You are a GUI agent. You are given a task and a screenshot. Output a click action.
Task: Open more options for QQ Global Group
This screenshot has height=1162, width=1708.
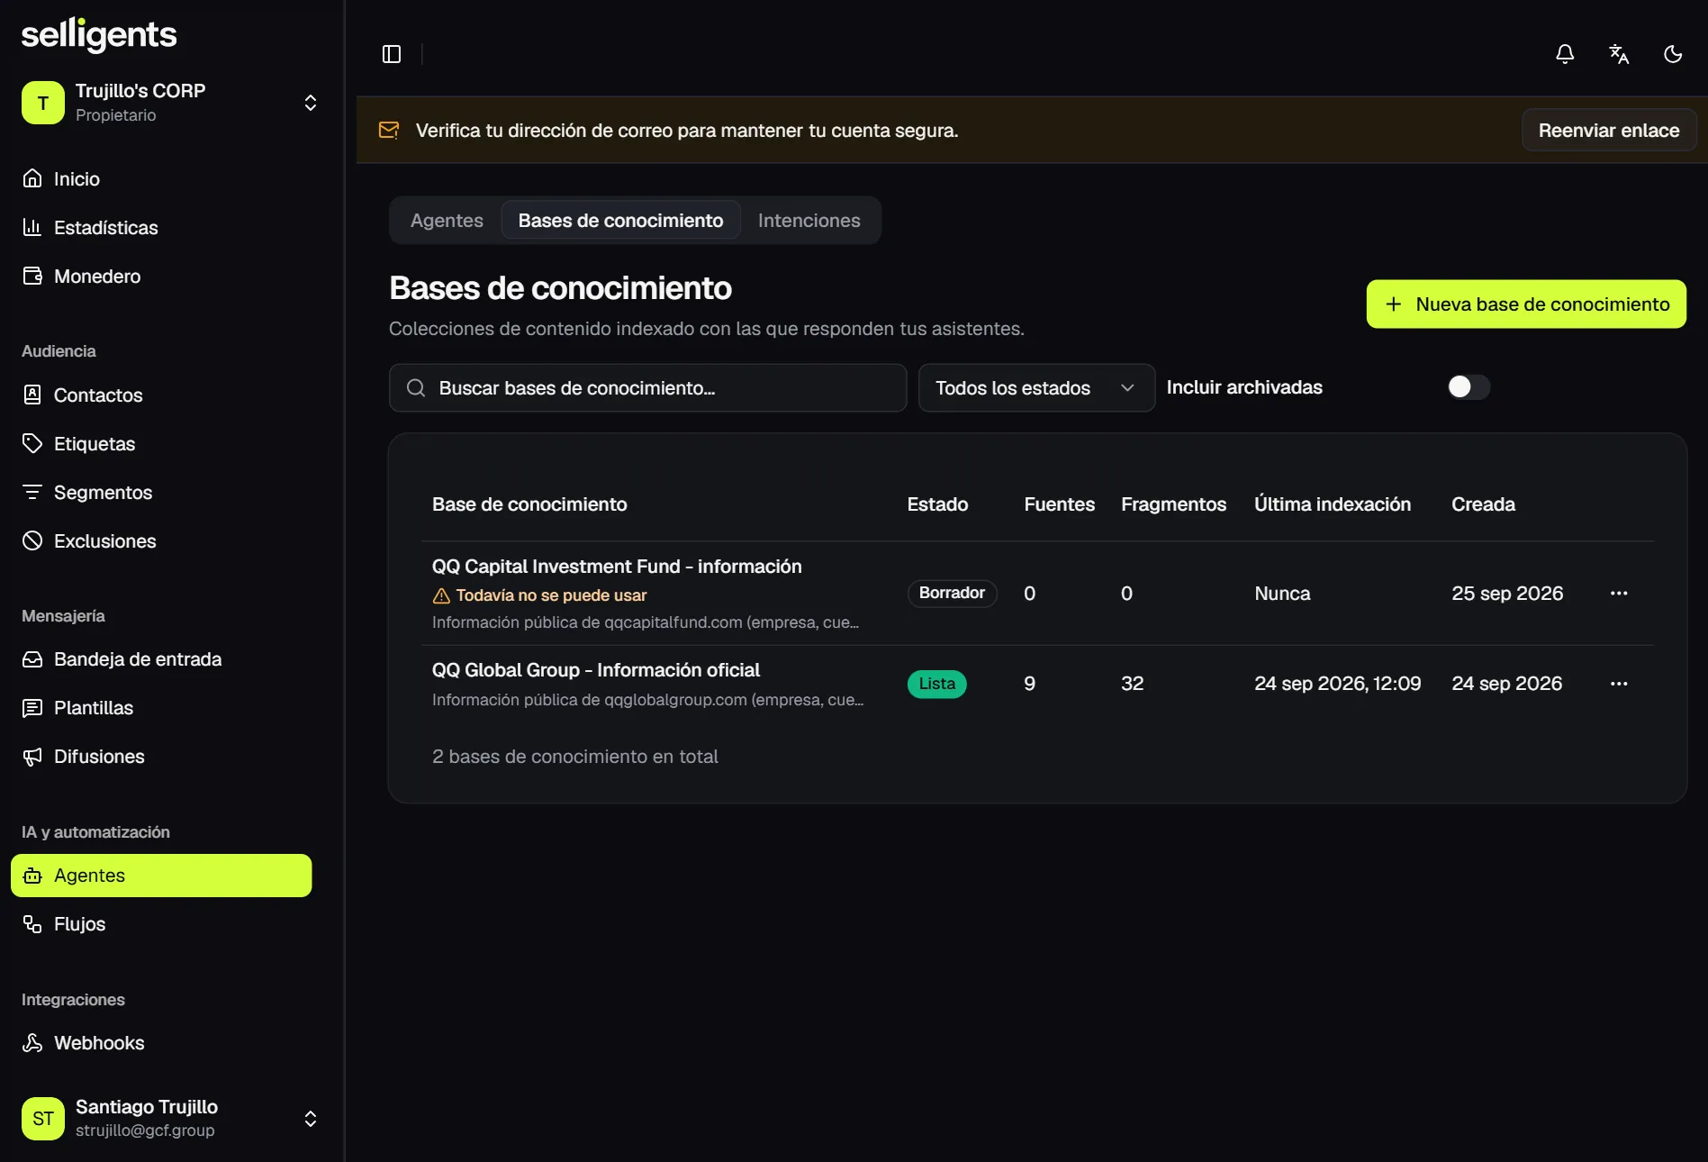(x=1619, y=684)
